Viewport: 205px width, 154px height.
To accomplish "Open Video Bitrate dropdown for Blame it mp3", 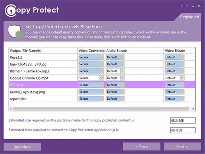I will pyautogui.click(x=175, y=71).
